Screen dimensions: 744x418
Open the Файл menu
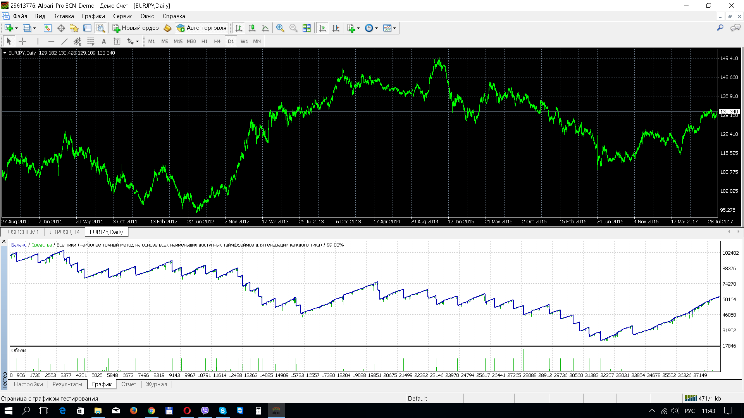20,16
